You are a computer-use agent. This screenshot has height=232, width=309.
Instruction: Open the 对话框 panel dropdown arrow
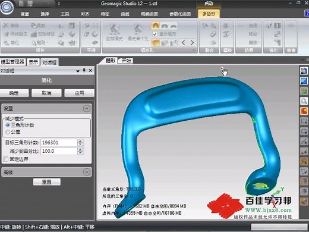(x=78, y=71)
